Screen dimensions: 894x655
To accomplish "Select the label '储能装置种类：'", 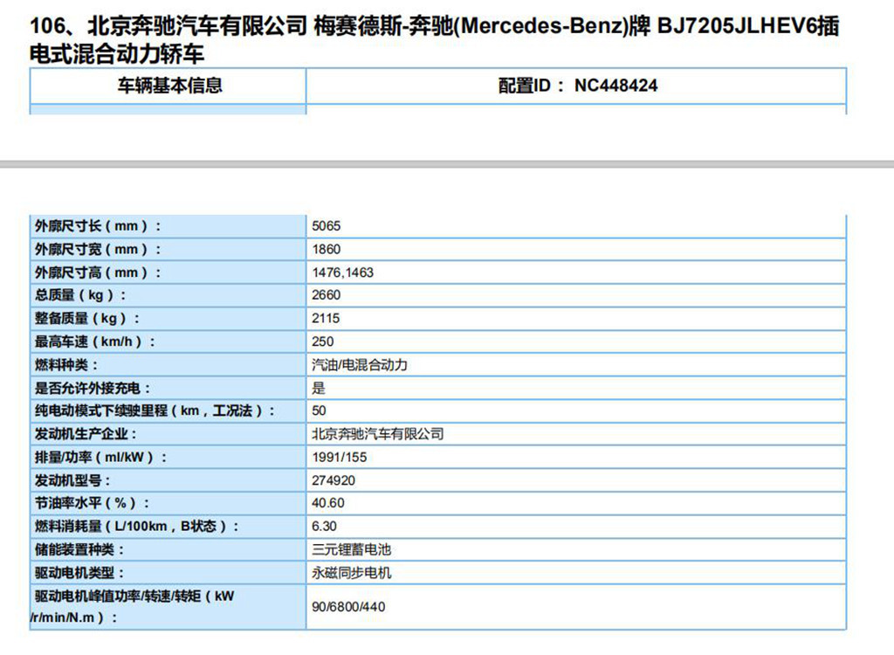I will (79, 550).
